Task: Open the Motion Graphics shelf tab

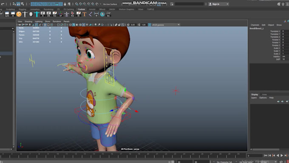Action: [127, 9]
